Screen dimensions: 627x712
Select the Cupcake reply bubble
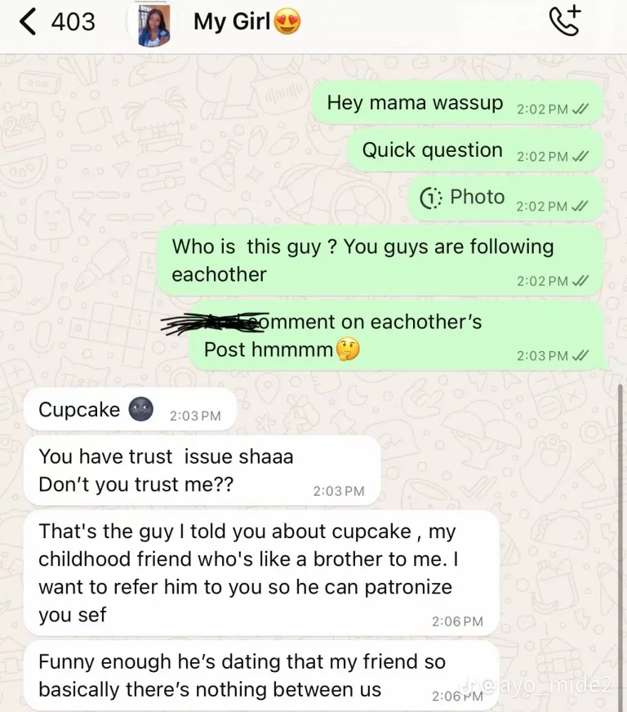coord(131,409)
